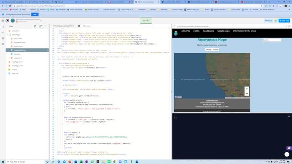Open the Windows Start menu
The height and width of the screenshot is (164, 292).
click(x=3, y=162)
